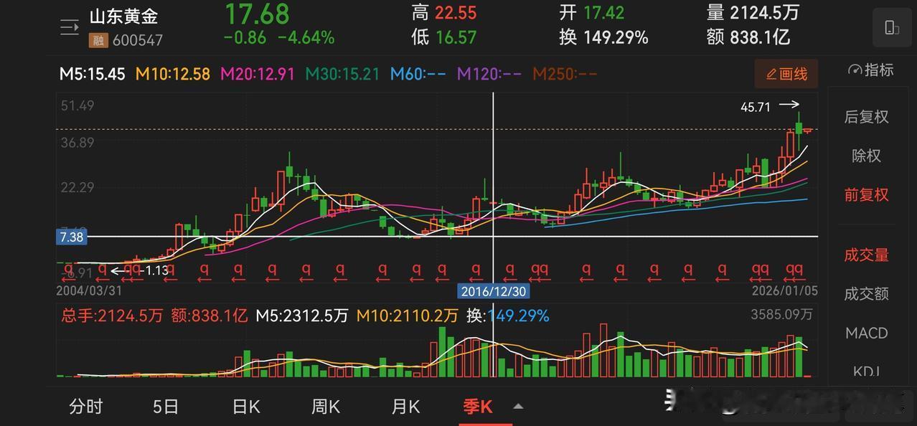
Task: Select 前复权 price adjustment
Action: point(867,194)
